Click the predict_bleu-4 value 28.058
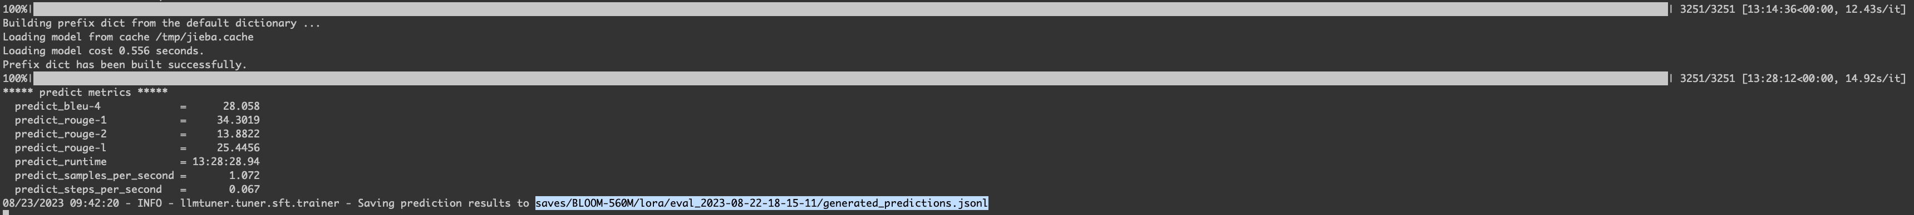Viewport: 1914px width, 215px height. pos(242,106)
